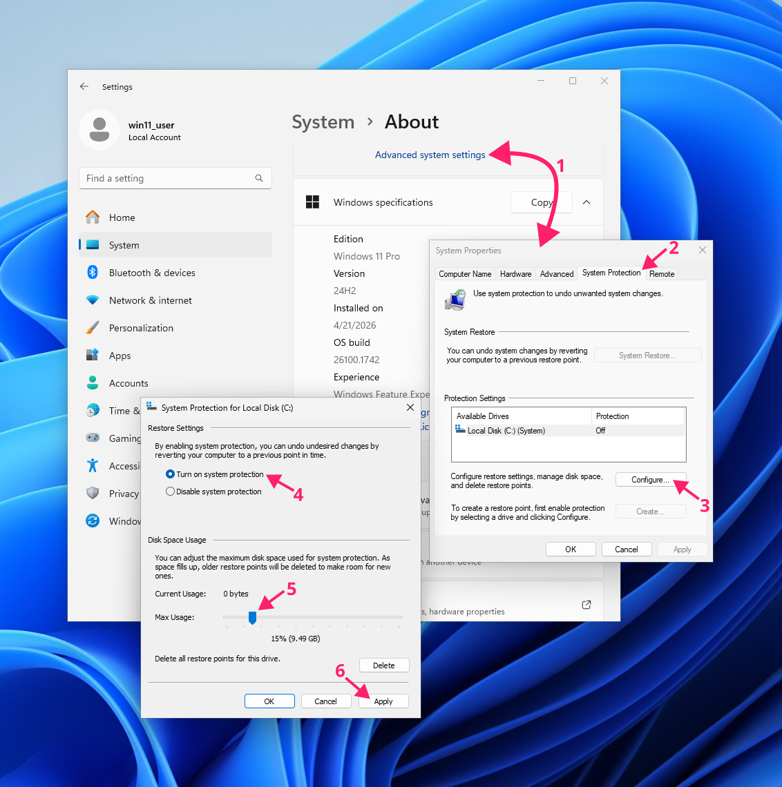The width and height of the screenshot is (782, 787).
Task: Click the Apps icon in sidebar
Action: [93, 356]
